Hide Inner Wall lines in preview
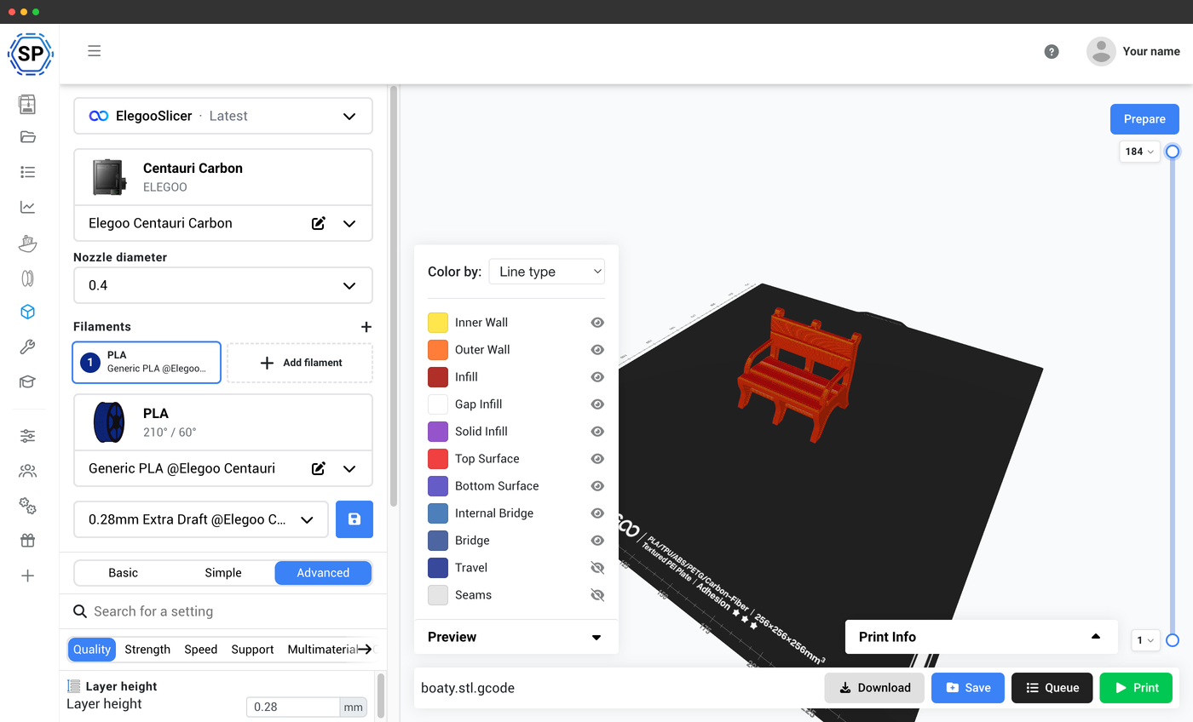 pyautogui.click(x=597, y=323)
